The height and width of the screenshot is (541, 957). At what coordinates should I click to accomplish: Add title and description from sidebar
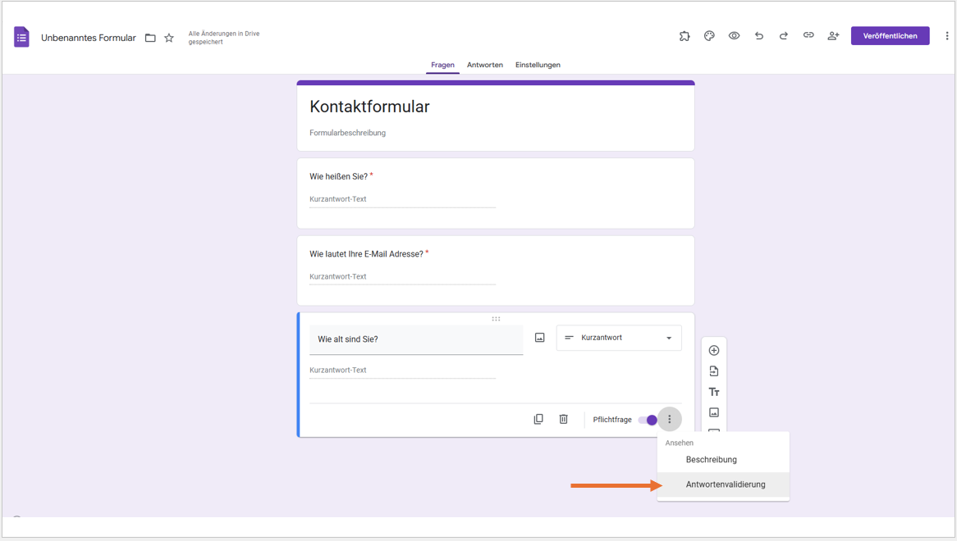pos(714,392)
